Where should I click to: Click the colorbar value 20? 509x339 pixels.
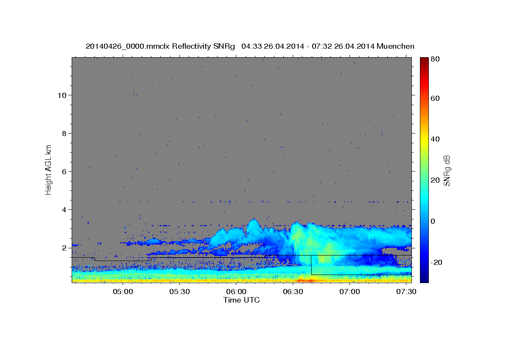tap(435, 180)
